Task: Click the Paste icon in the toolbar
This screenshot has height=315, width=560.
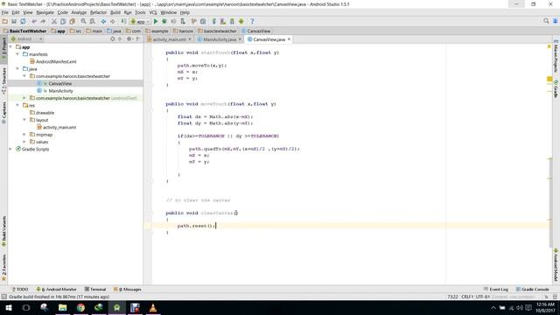Action: pyautogui.click(x=72, y=21)
